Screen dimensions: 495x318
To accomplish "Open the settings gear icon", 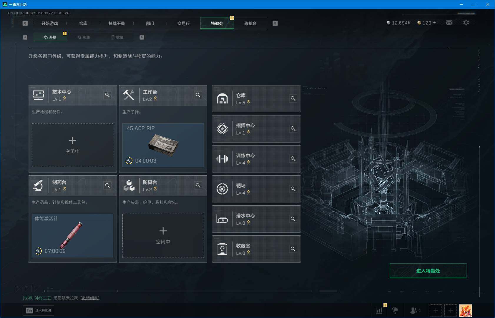I will coord(466,23).
